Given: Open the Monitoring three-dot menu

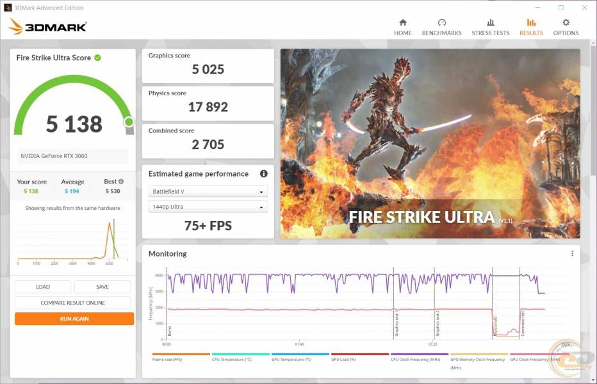Looking at the screenshot, I should (x=572, y=253).
